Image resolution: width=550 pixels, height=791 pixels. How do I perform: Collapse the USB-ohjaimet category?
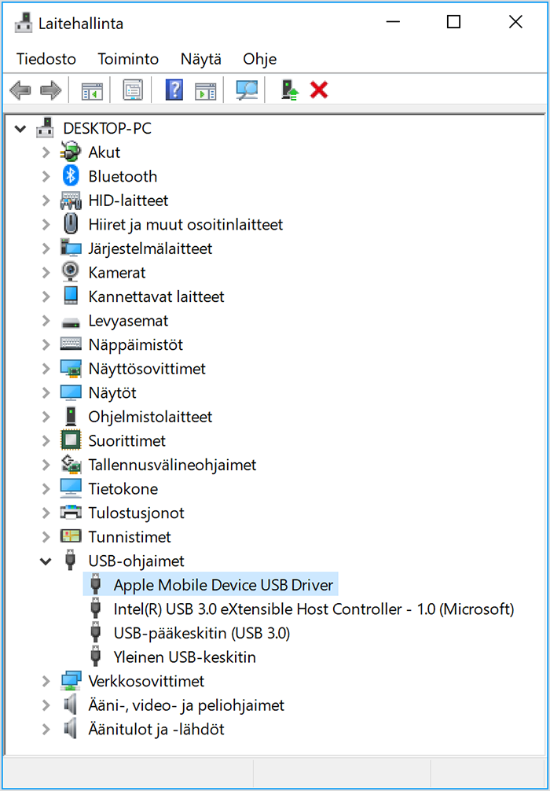click(x=46, y=561)
